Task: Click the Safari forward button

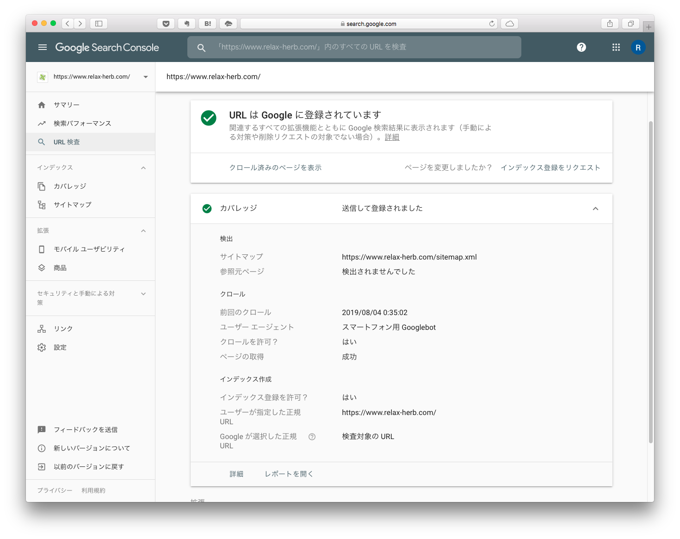Action: click(x=80, y=24)
